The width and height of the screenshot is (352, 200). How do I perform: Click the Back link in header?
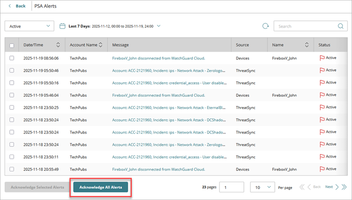pyautogui.click(x=20, y=6)
